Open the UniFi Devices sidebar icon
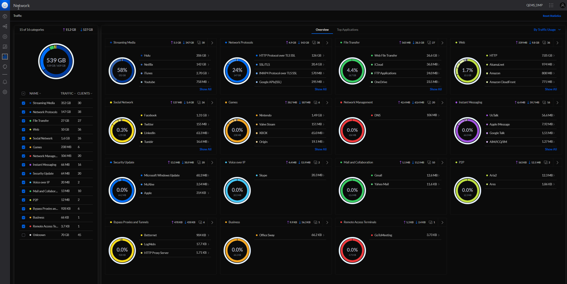The height and width of the screenshot is (284, 567). 5,37
